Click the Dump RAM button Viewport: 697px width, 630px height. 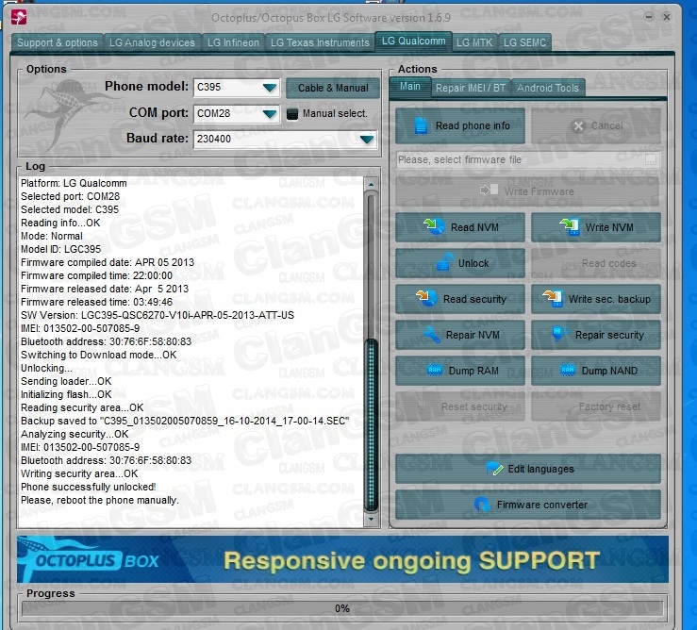[460, 371]
